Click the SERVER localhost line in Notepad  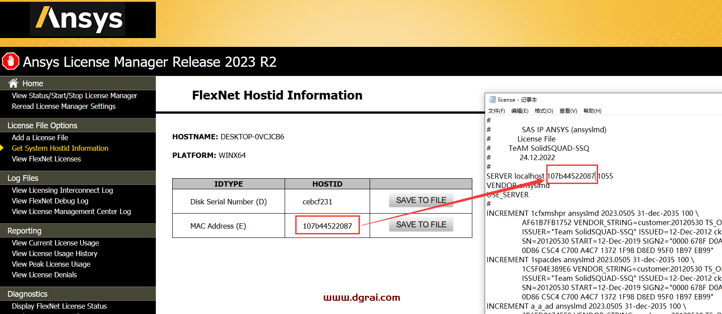coord(550,176)
